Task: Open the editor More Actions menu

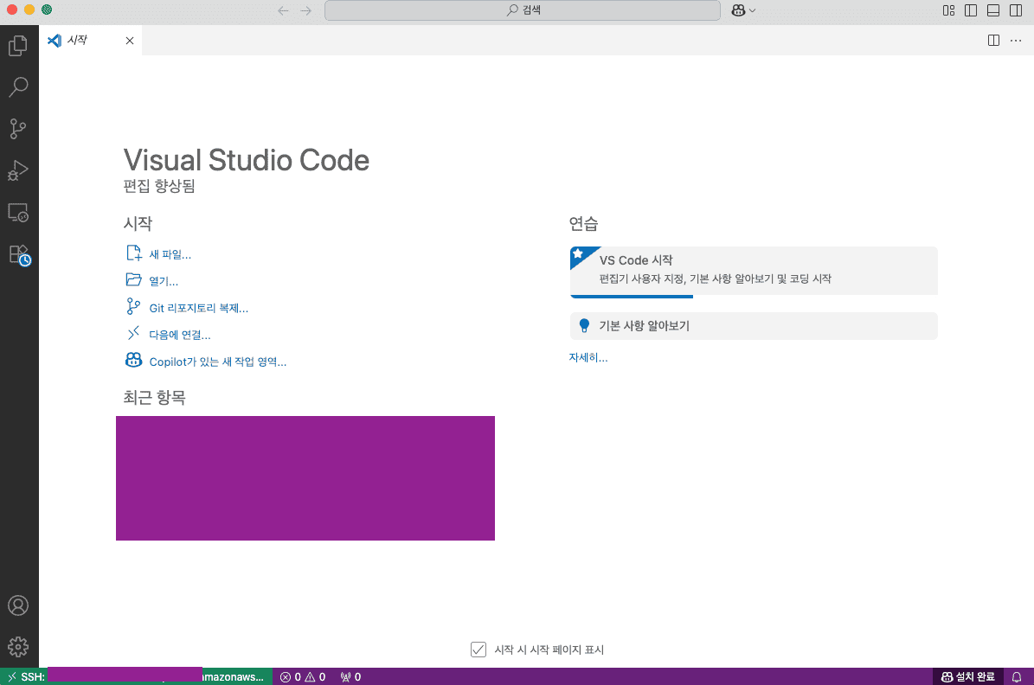Action: pos(1016,40)
